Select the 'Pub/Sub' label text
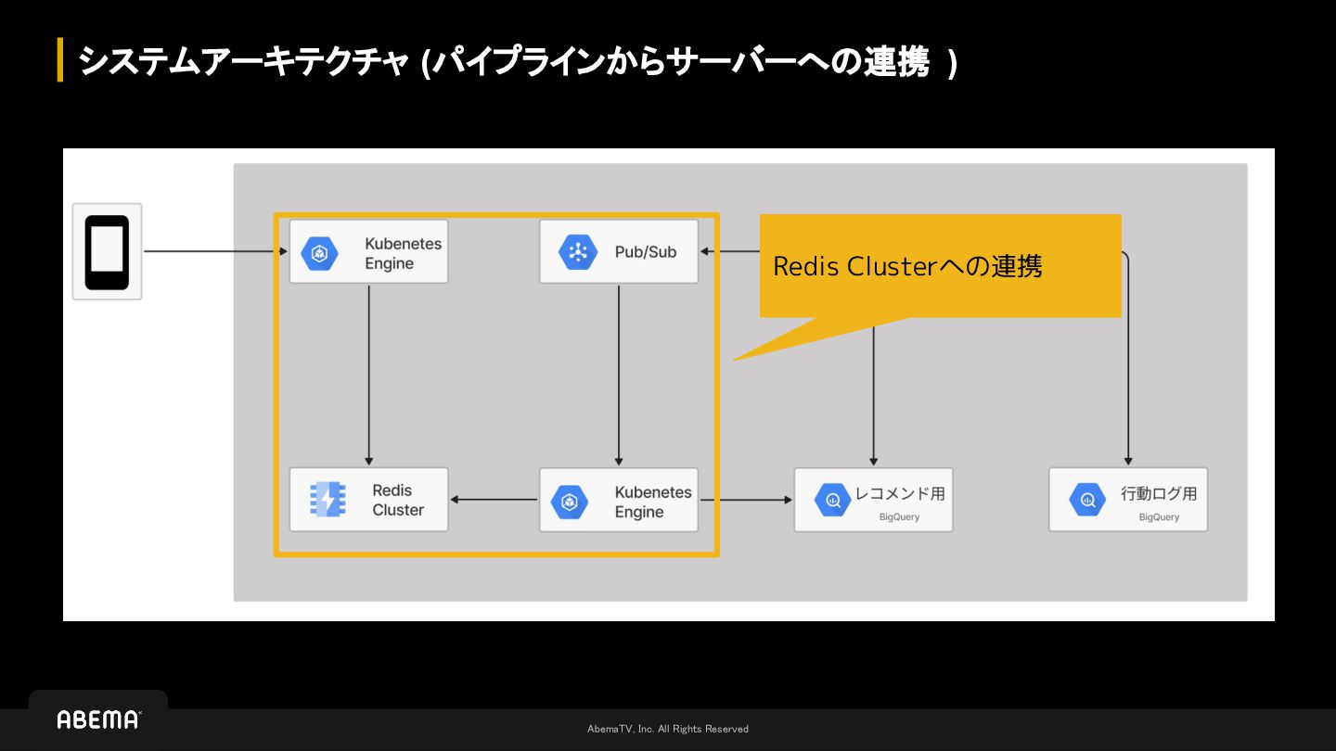 click(646, 252)
